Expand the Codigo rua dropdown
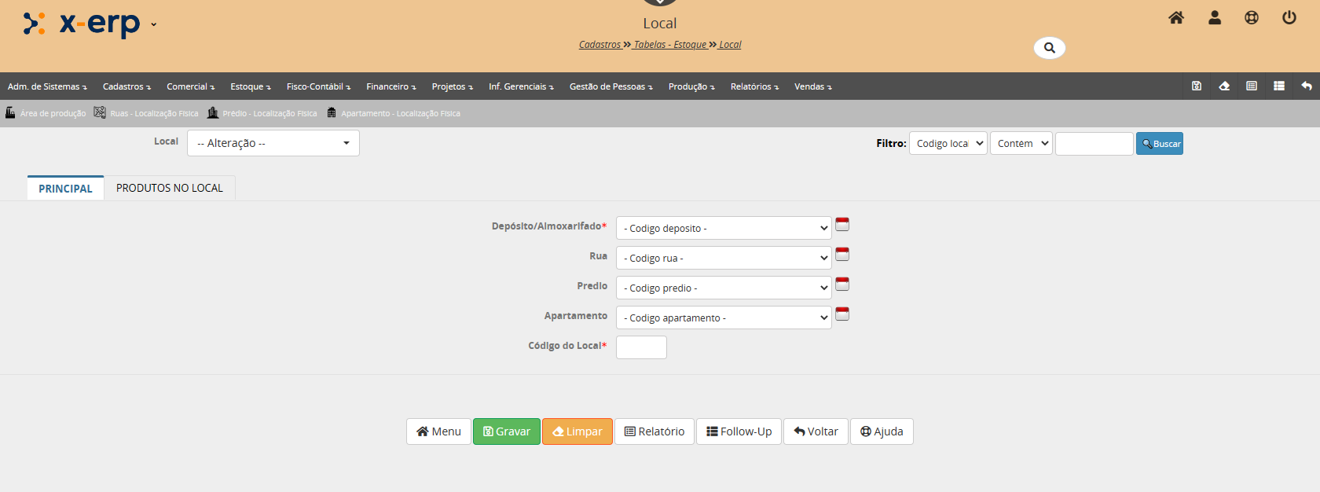Viewport: 1320px width, 492px height. click(x=723, y=258)
